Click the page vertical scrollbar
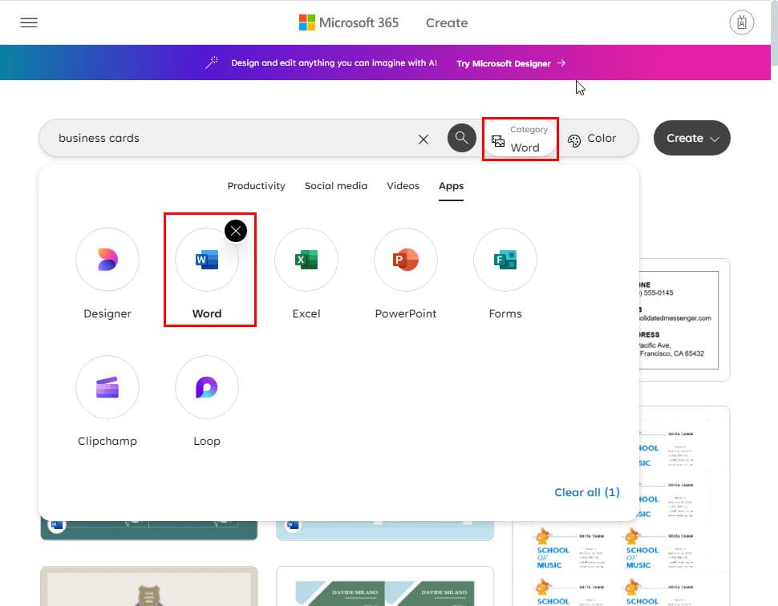Viewport: 778px width, 606px height. click(x=774, y=34)
